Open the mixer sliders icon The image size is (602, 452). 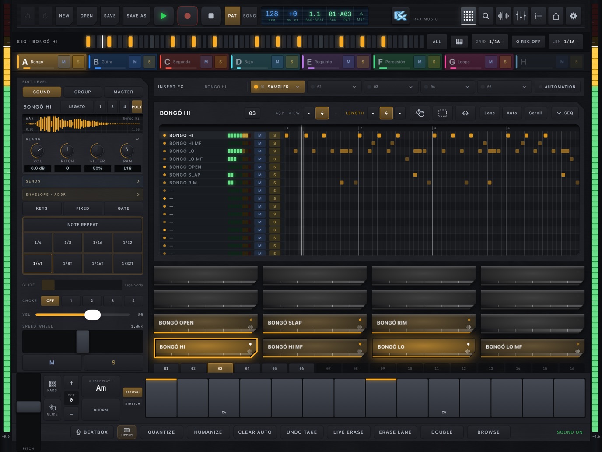[521, 16]
